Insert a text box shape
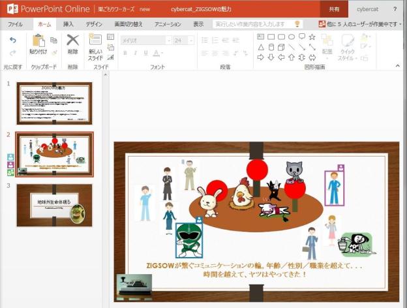Viewport: 407px width, 308px height. pos(261,37)
